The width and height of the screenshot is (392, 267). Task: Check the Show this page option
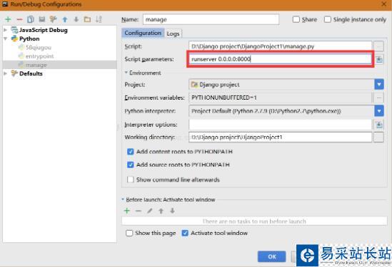point(129,233)
